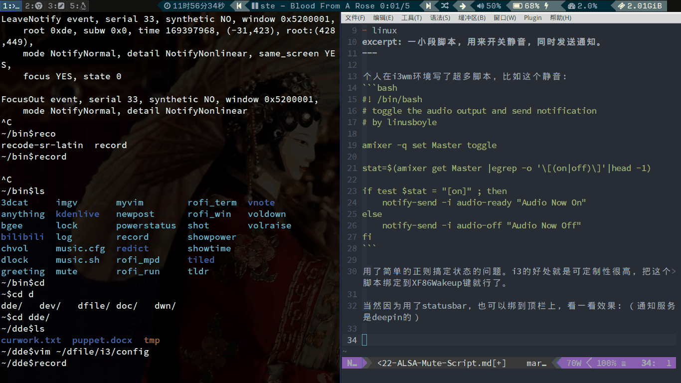This screenshot has width=681, height=383.
Task: Pause the currently playing song
Action: click(255, 6)
